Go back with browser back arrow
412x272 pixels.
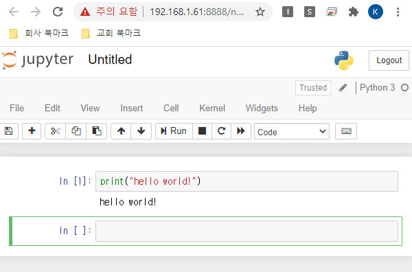[x=14, y=12]
